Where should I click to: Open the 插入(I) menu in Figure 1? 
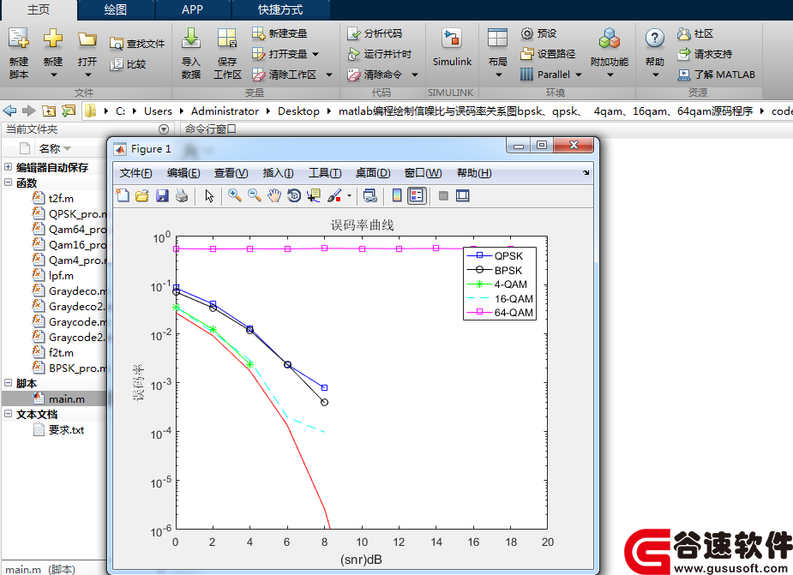click(x=278, y=173)
